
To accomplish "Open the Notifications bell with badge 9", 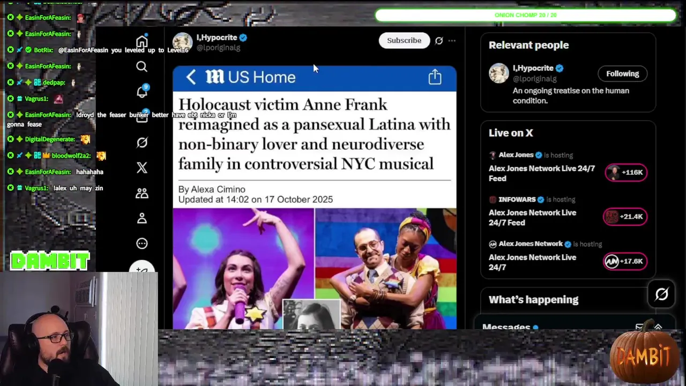I will [142, 91].
